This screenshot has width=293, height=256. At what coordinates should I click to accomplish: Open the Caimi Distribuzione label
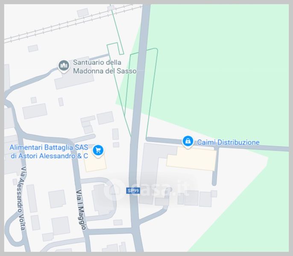(229, 142)
